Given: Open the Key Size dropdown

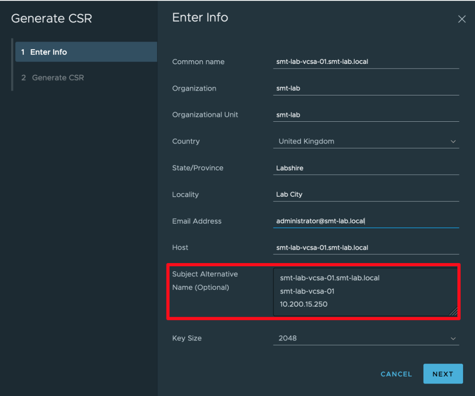Looking at the screenshot, I should [362, 339].
